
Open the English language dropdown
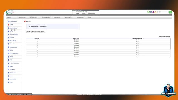162,12
